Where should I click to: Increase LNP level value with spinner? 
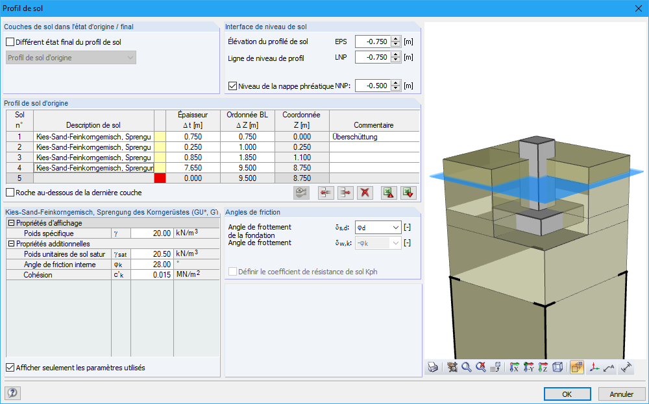tap(396, 54)
